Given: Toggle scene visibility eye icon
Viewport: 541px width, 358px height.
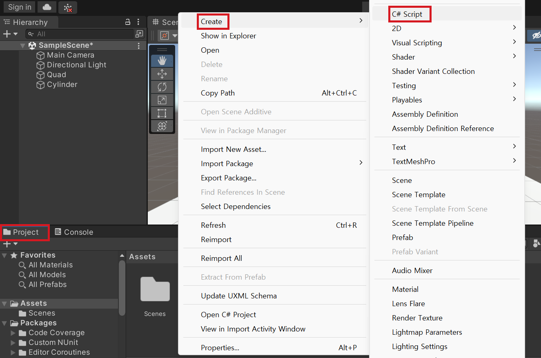Looking at the screenshot, I should (536, 36).
